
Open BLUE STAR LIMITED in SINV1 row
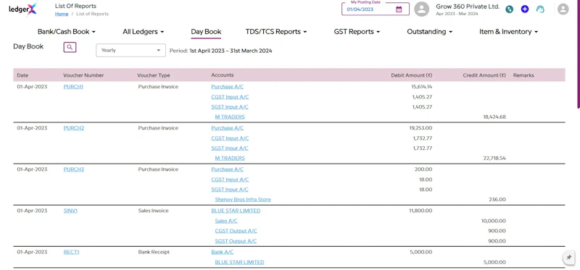[x=236, y=211]
